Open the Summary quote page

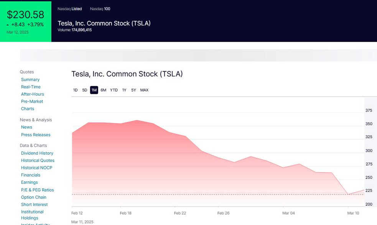click(x=30, y=80)
